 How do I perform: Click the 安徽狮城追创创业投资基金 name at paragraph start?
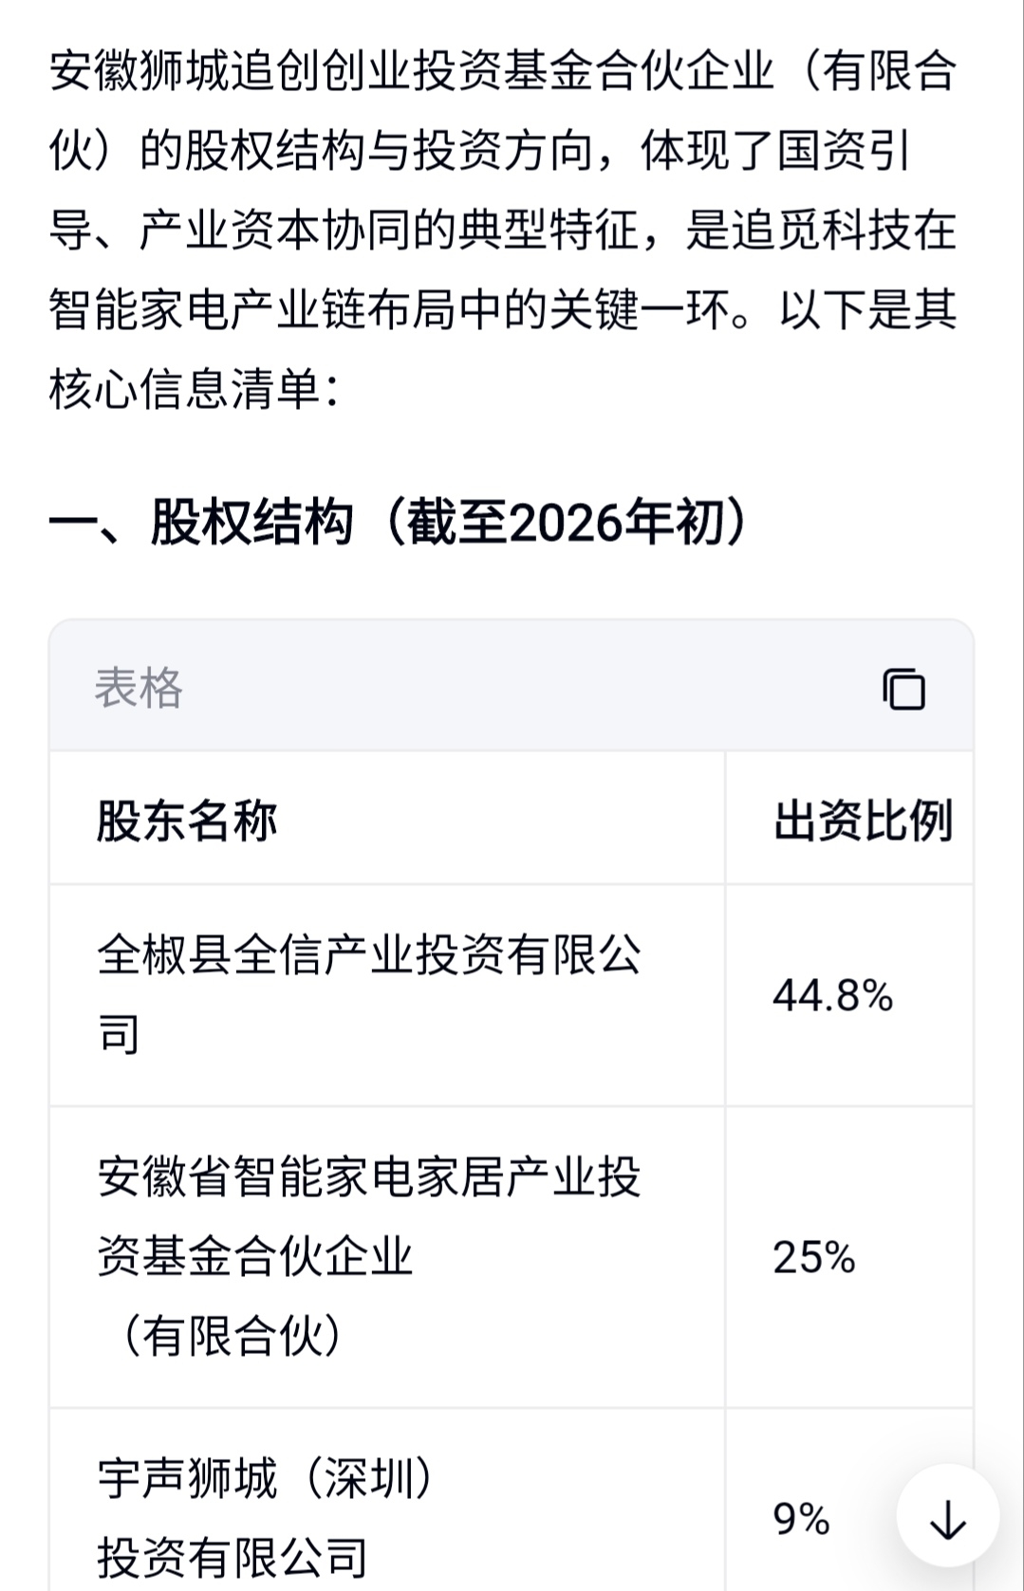click(323, 73)
